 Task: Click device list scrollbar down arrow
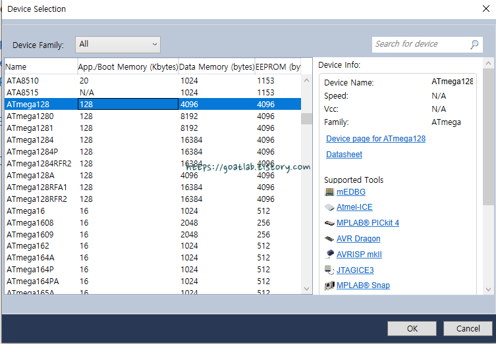(x=306, y=288)
